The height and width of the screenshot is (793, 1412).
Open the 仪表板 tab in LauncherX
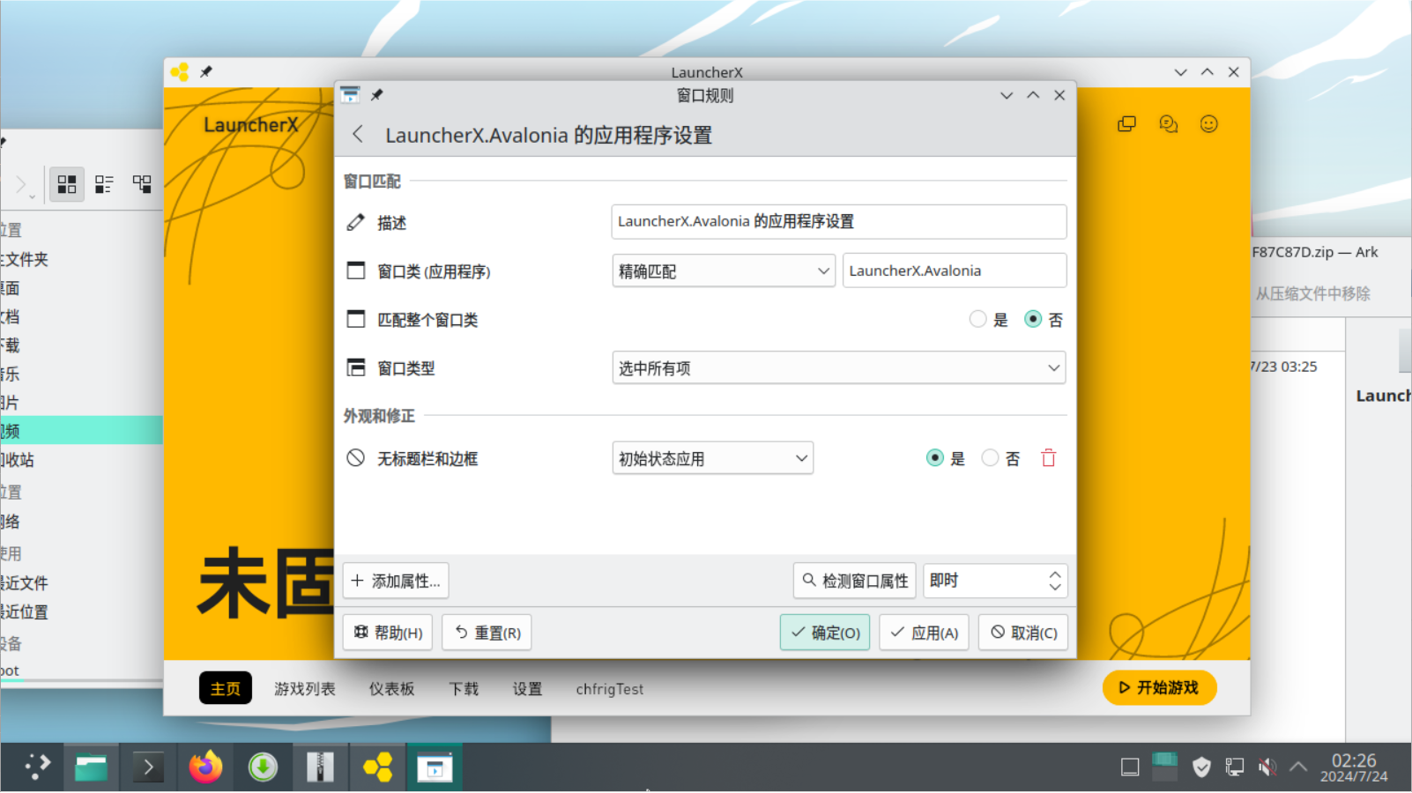[x=391, y=689]
